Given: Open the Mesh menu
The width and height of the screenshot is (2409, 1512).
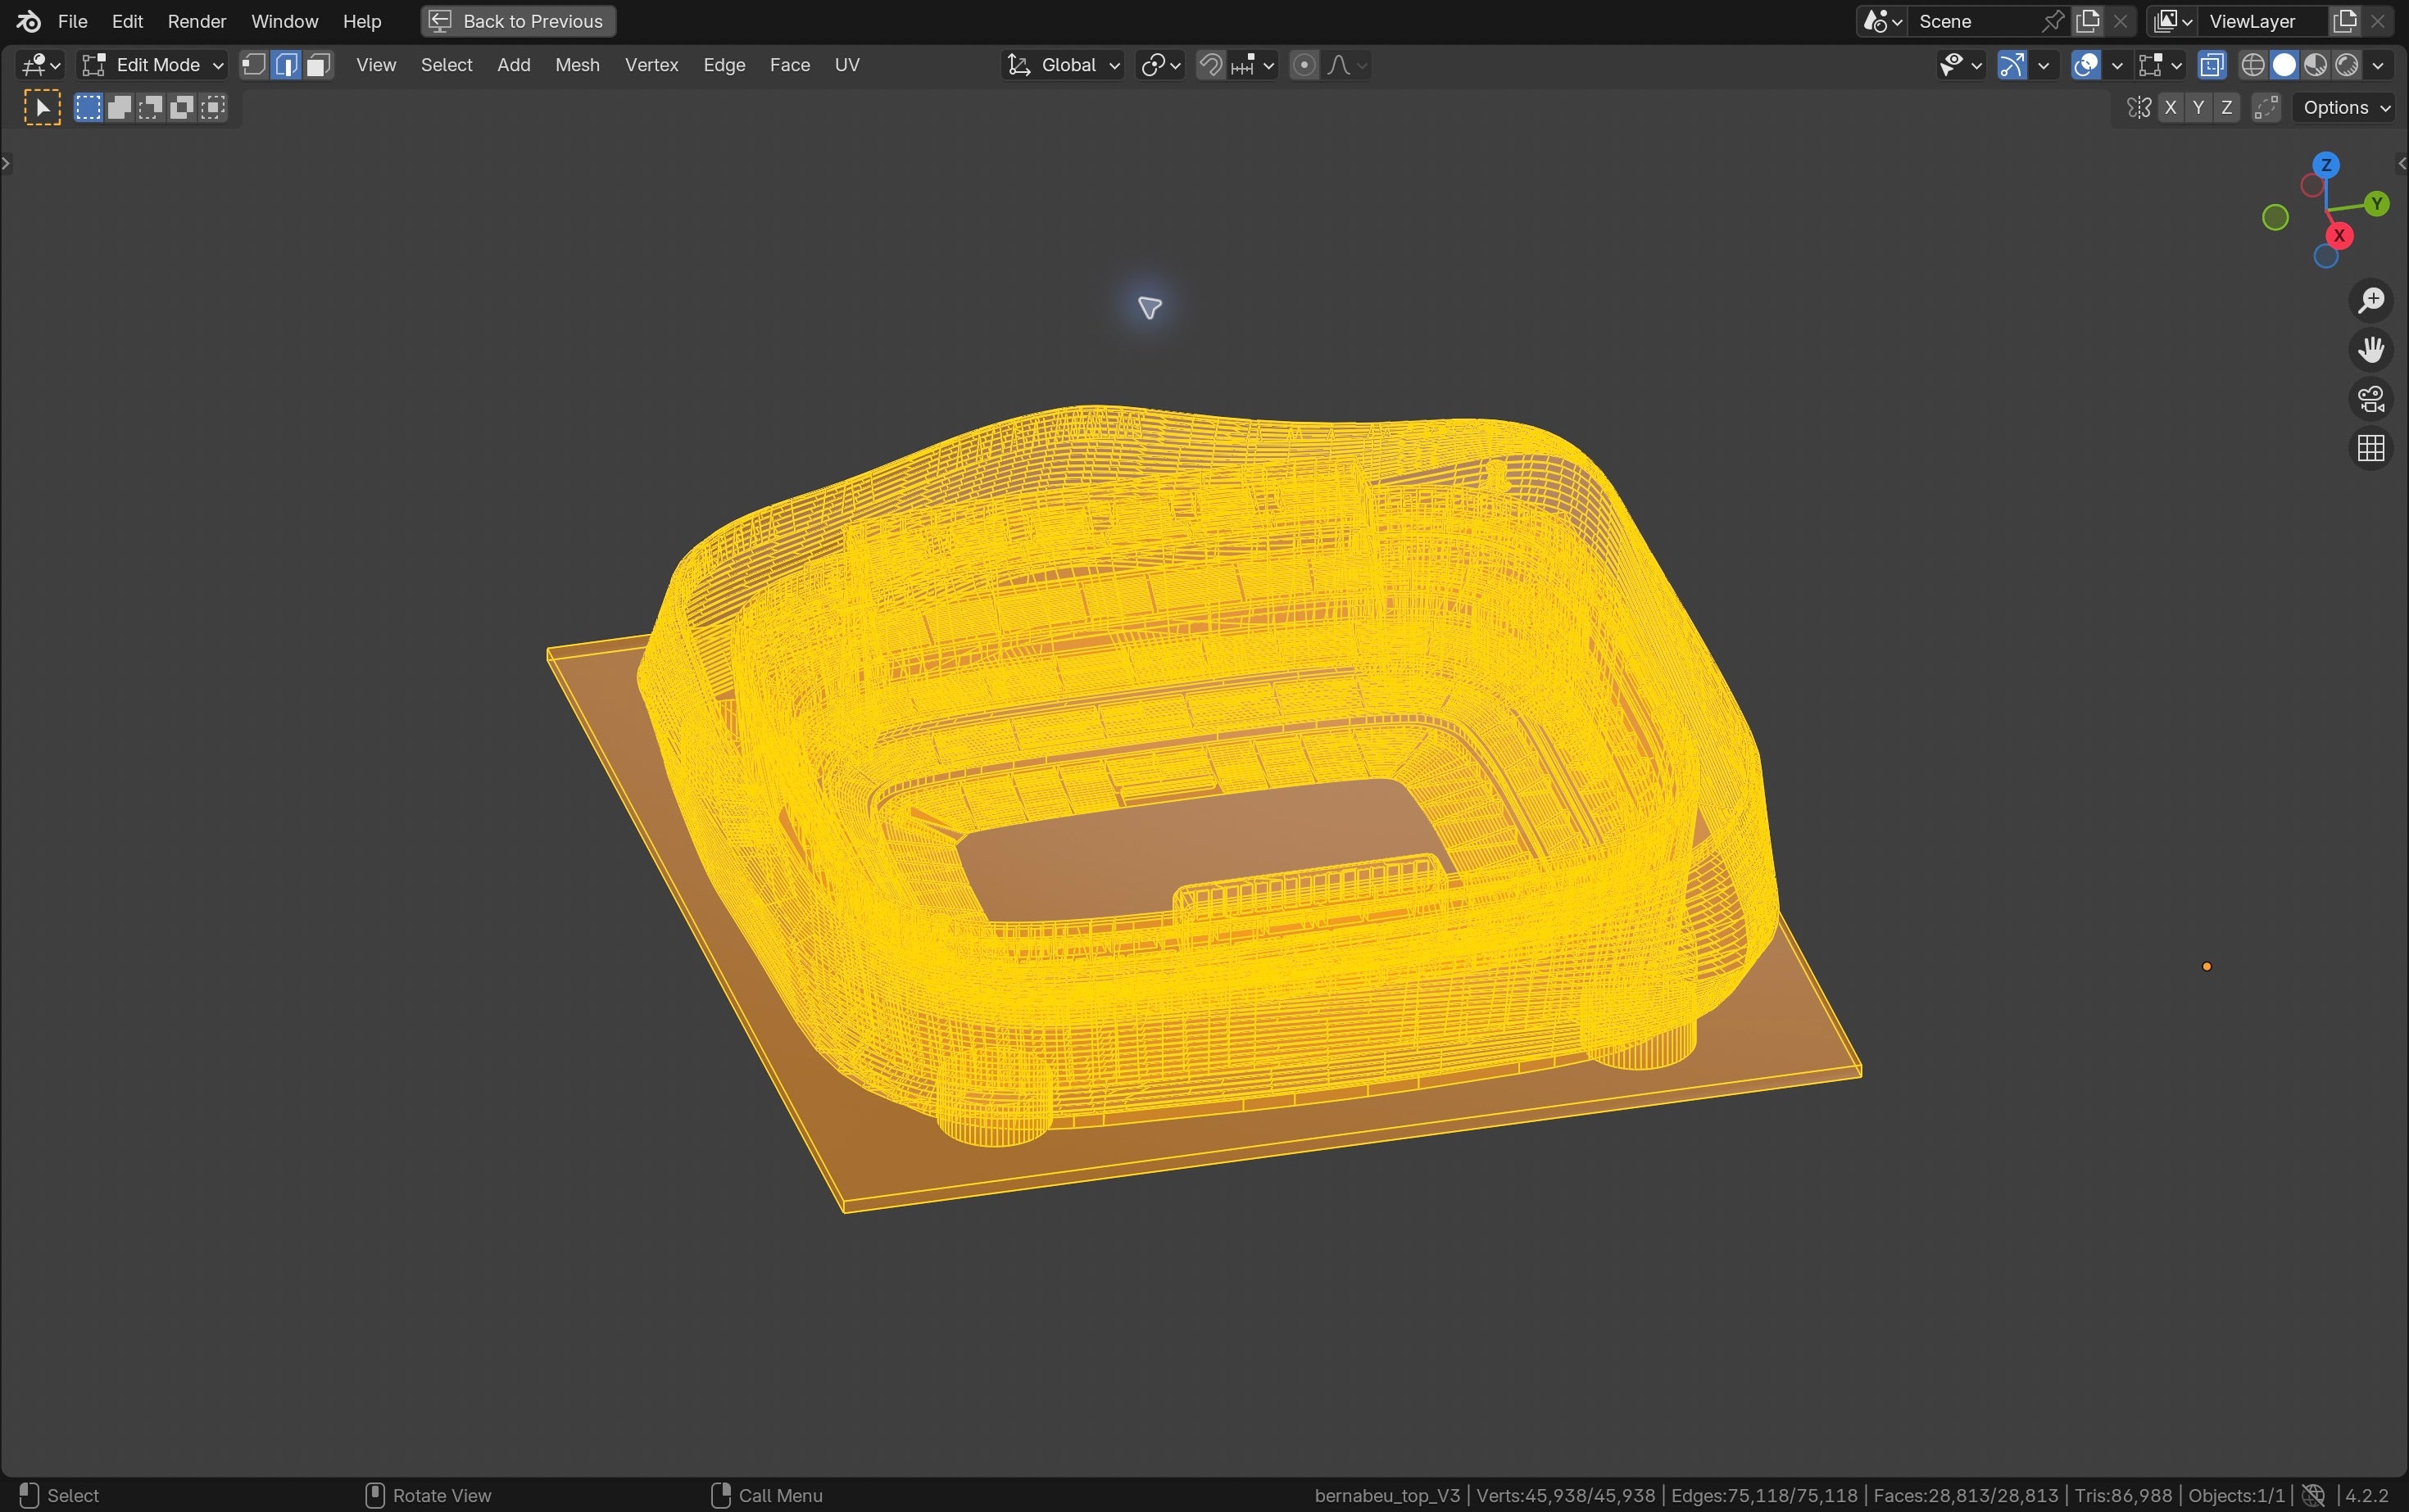Looking at the screenshot, I should [x=577, y=65].
